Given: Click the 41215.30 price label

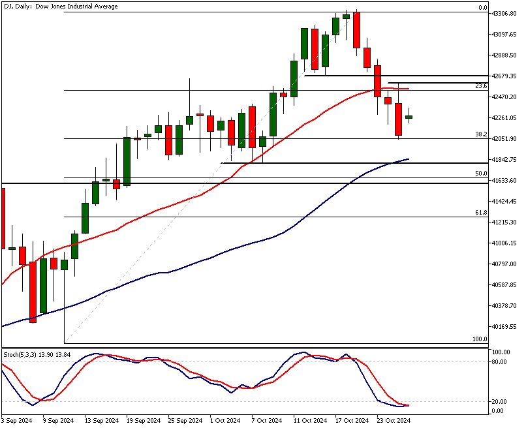Looking at the screenshot, I should point(504,222).
